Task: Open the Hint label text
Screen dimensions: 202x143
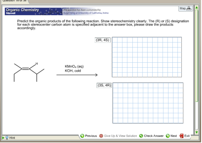Action: [x=12, y=138]
